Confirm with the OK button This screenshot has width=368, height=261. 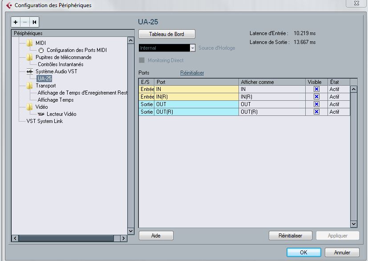click(x=303, y=252)
